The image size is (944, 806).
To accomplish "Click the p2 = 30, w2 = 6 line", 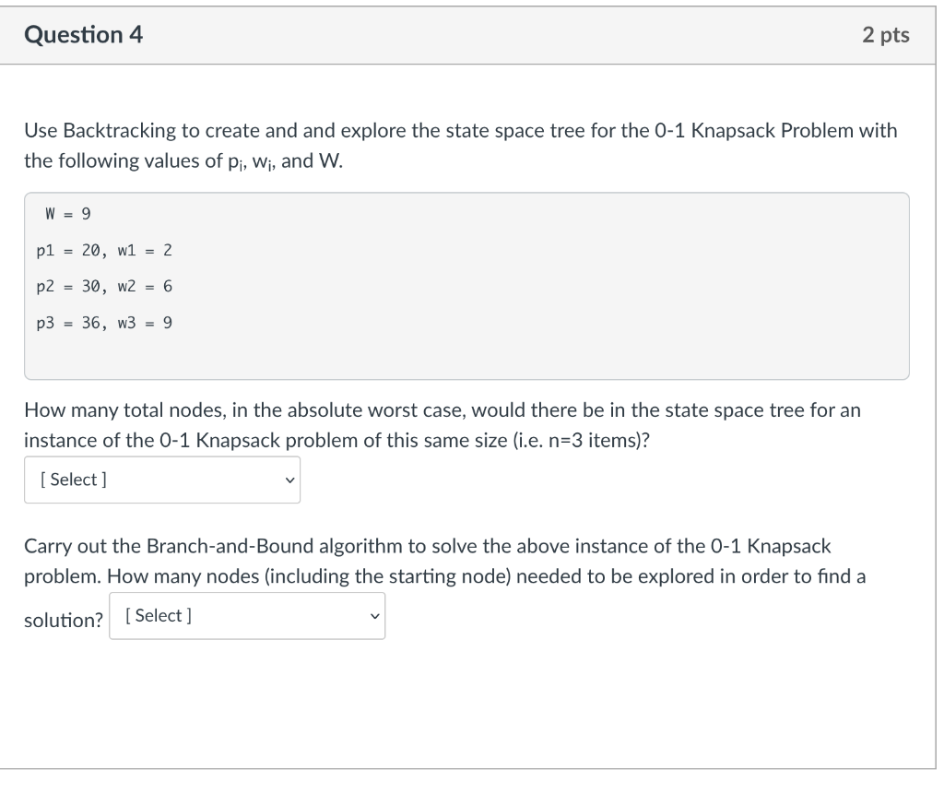I will 104,286.
